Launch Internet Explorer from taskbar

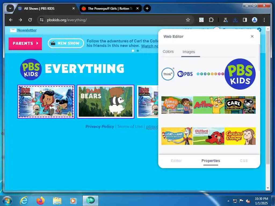24,201
